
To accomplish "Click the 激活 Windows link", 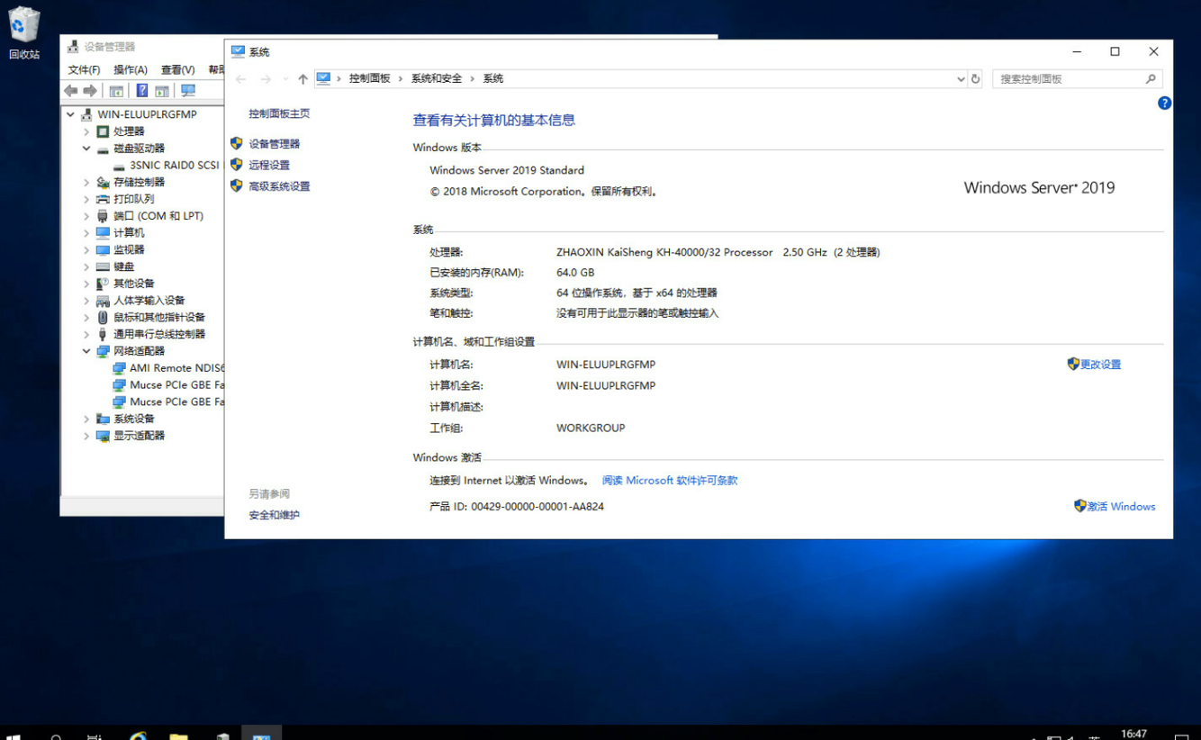I will [x=1121, y=507].
